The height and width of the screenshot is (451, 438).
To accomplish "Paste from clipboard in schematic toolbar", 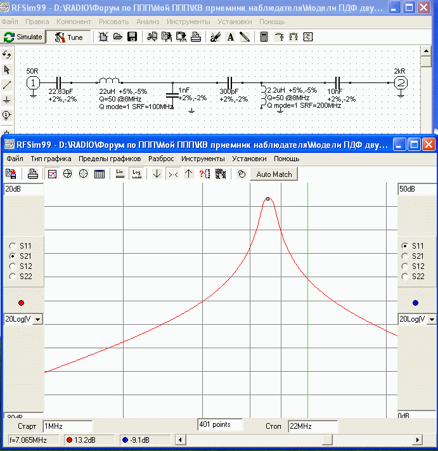I will click(x=181, y=37).
